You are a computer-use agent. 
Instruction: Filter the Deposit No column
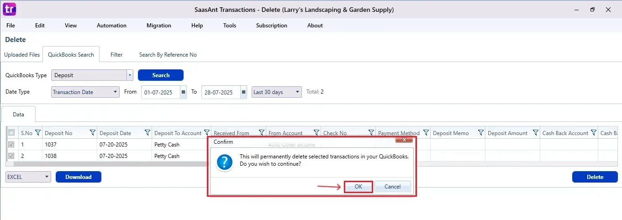93,133
